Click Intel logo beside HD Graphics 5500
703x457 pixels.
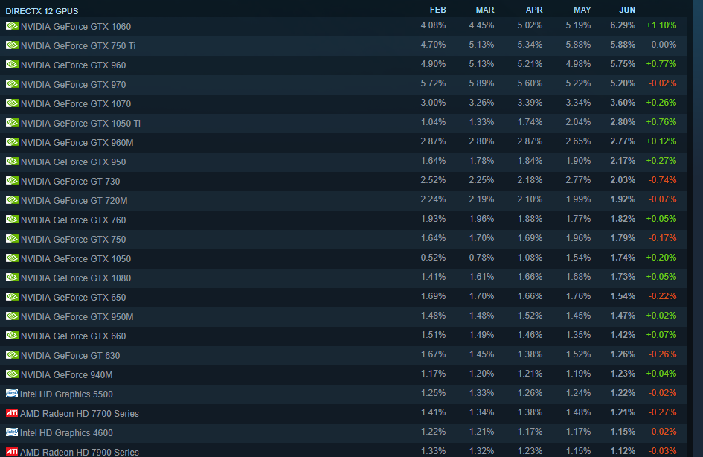(x=12, y=394)
